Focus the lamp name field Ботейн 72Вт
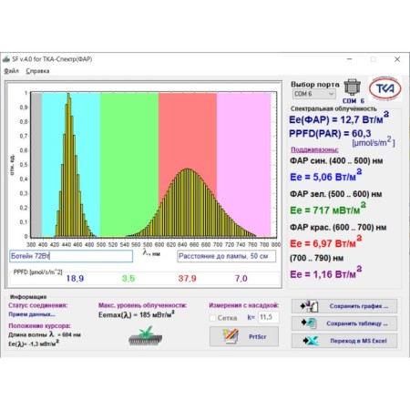Viewport: 410px width, 410px height. [x=71, y=256]
